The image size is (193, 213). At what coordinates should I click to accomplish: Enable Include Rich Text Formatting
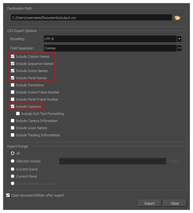pyautogui.click(x=18, y=114)
